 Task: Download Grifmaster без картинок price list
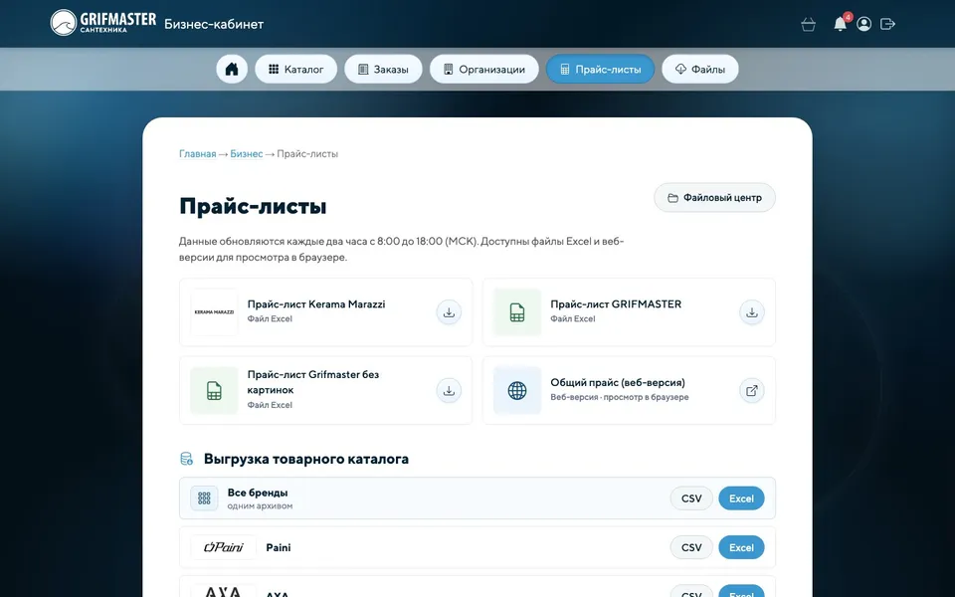[x=449, y=390]
